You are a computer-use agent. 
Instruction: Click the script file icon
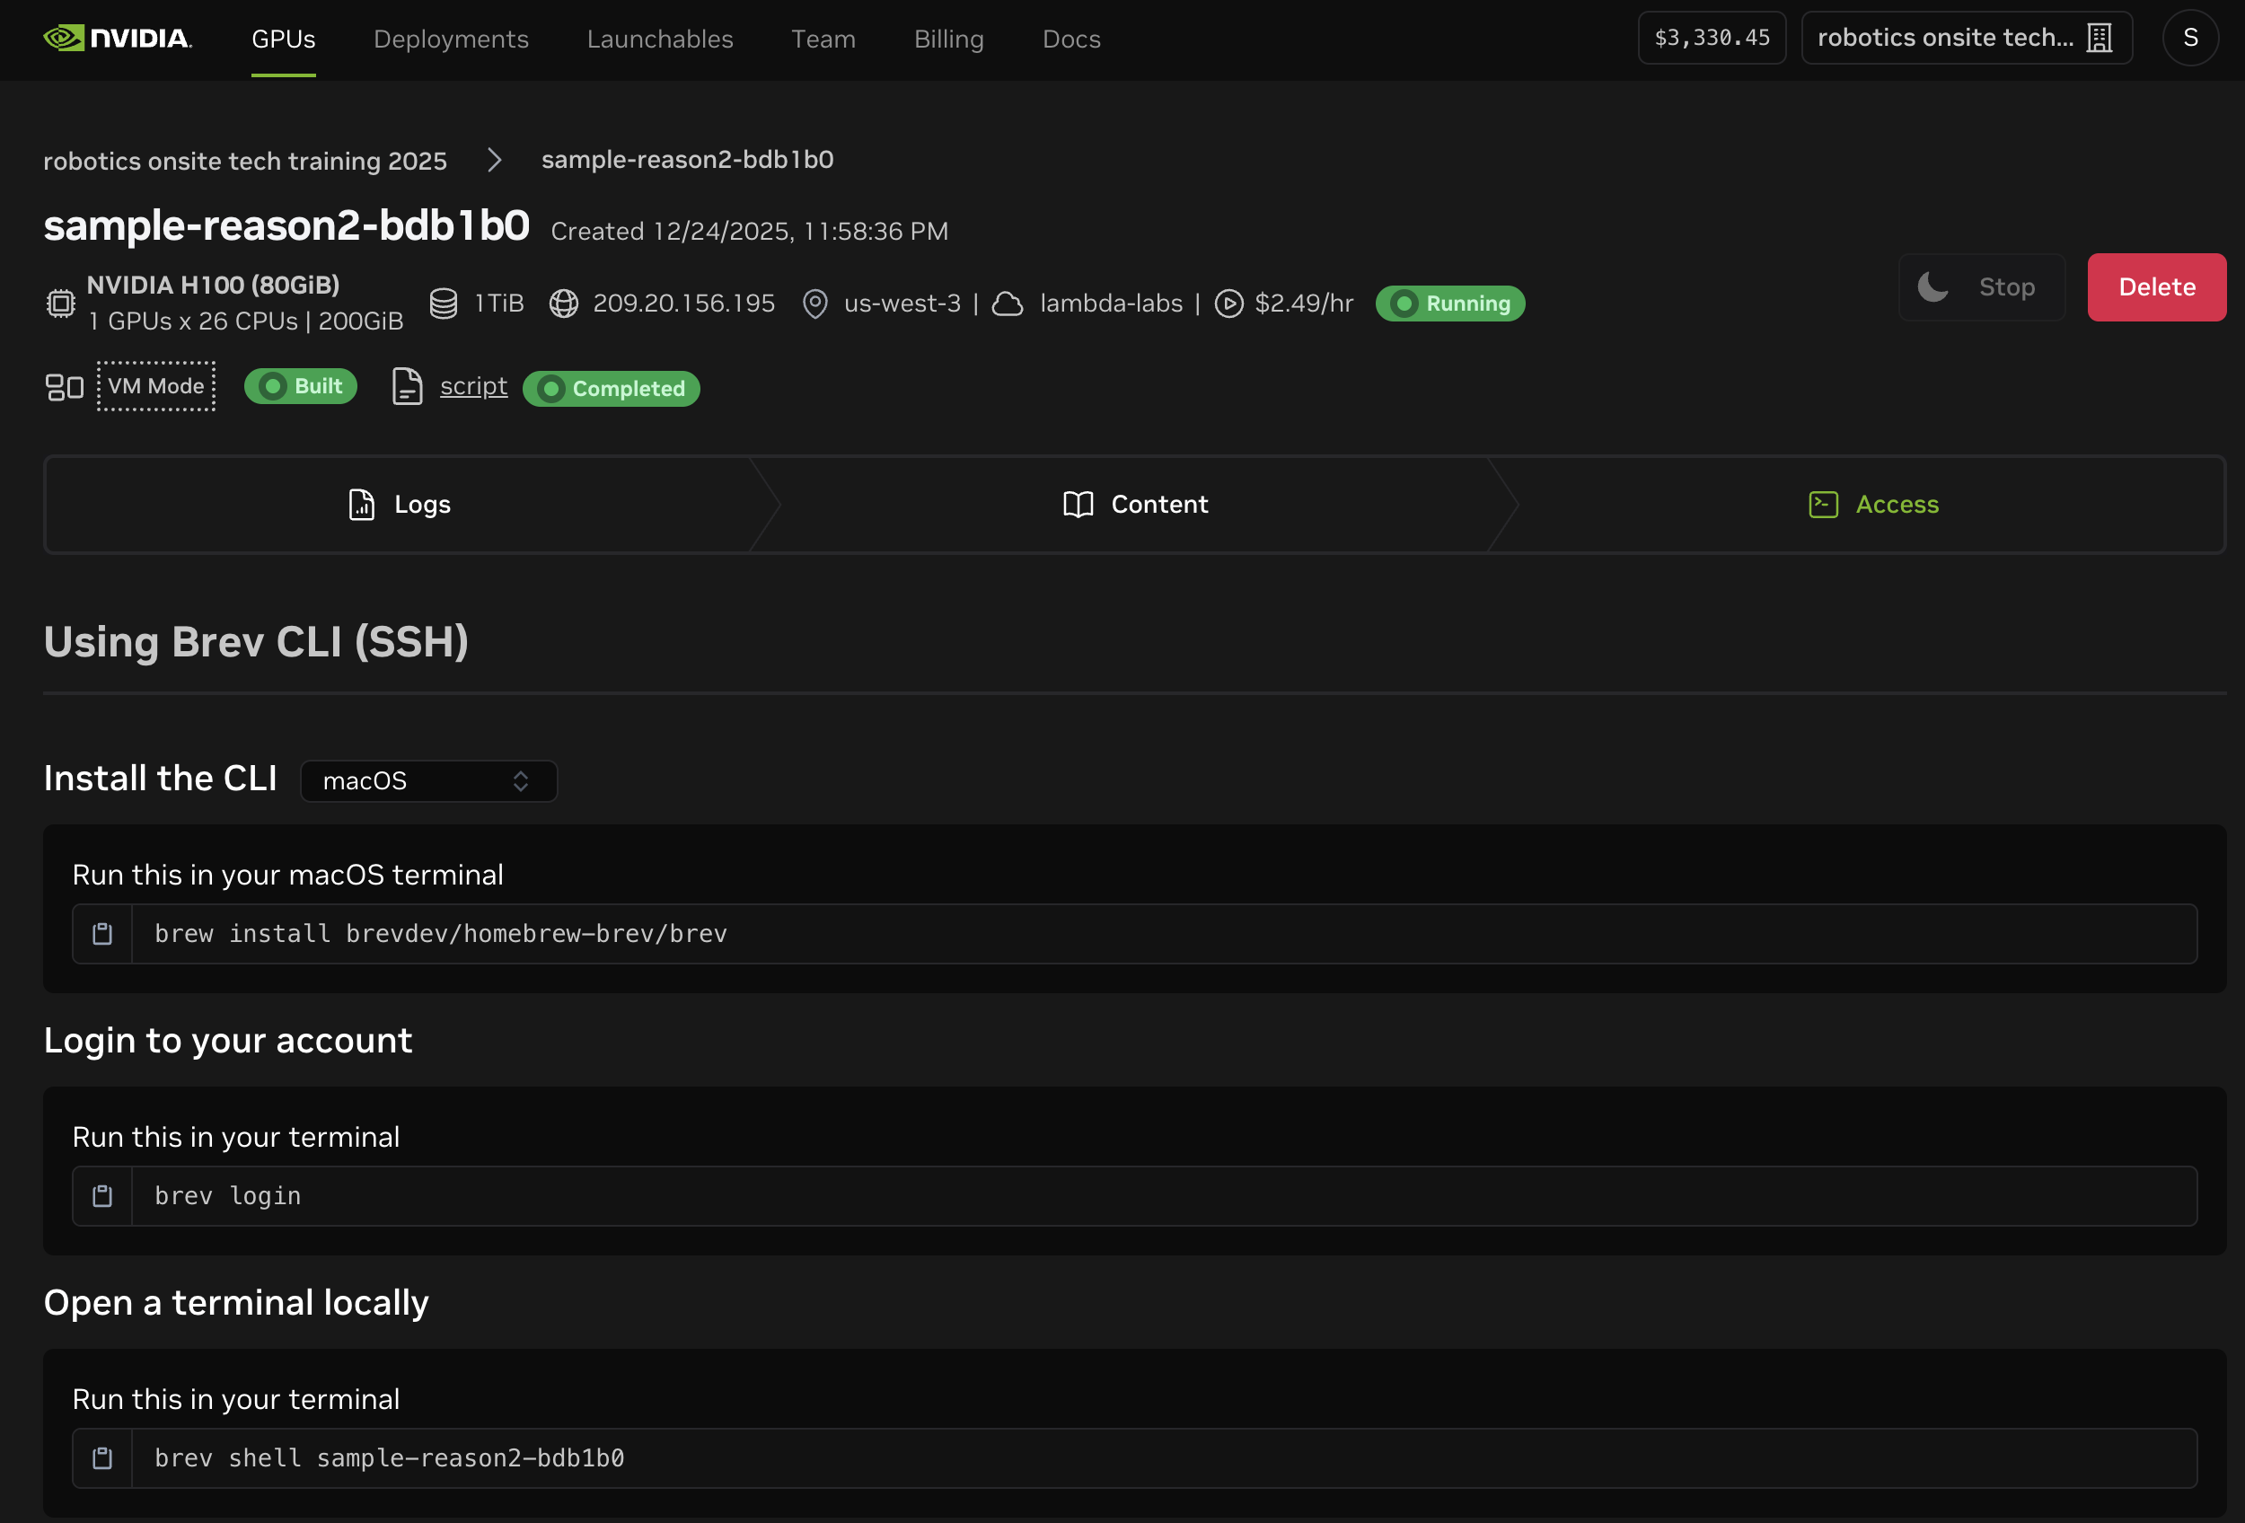coord(407,386)
